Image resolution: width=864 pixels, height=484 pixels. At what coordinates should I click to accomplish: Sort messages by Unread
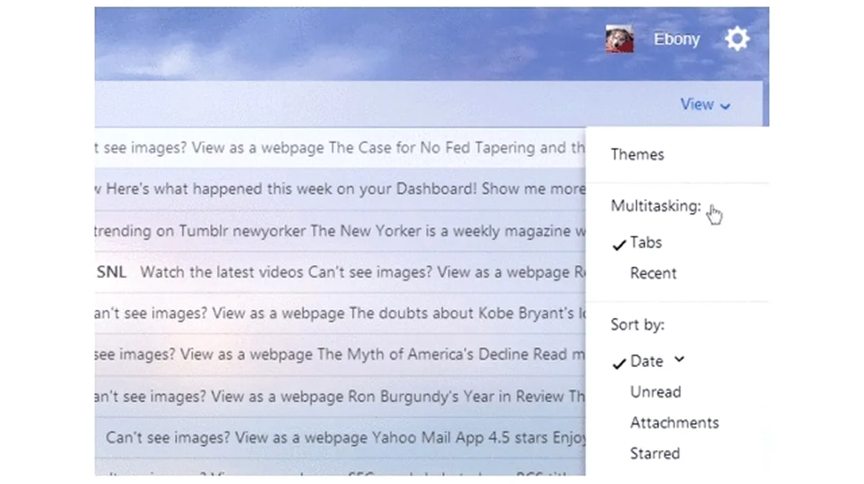tap(656, 392)
